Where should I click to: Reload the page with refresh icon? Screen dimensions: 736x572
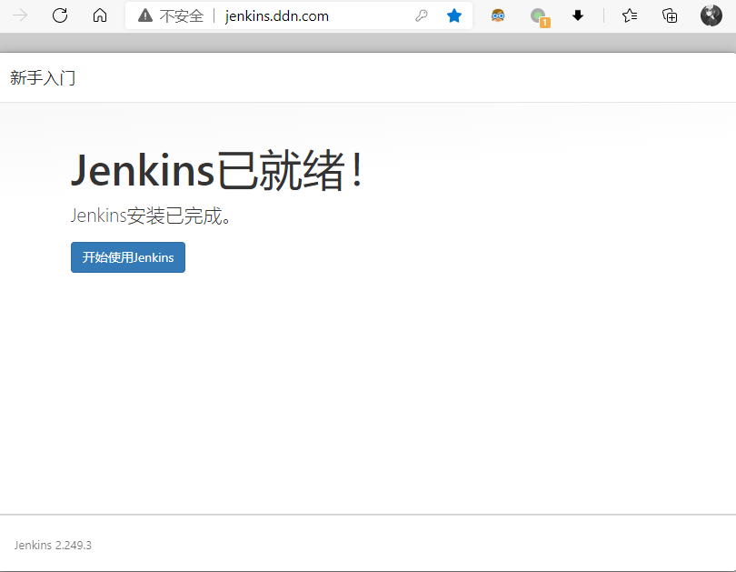60,15
